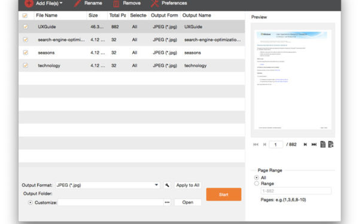359x224 pixels.
Task: Uncheck the UXGuide file checkbox
Action: (x=25, y=26)
